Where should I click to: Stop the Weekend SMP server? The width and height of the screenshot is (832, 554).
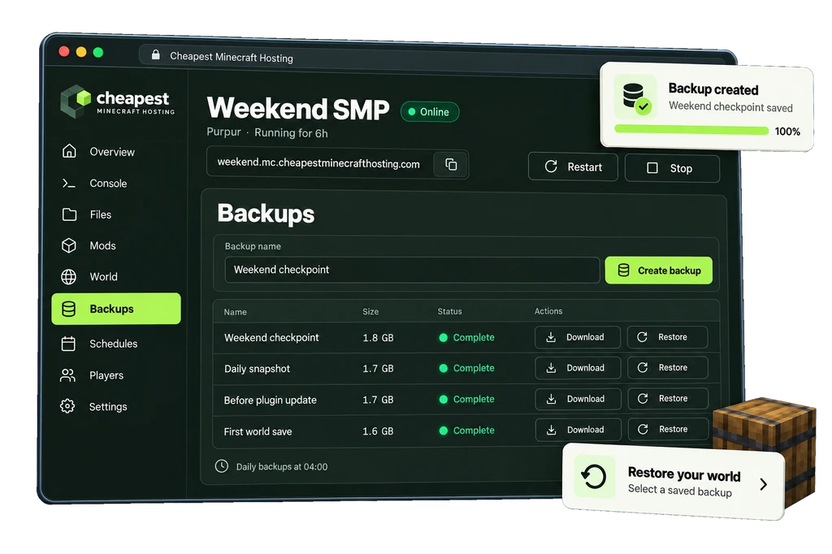pyautogui.click(x=672, y=168)
